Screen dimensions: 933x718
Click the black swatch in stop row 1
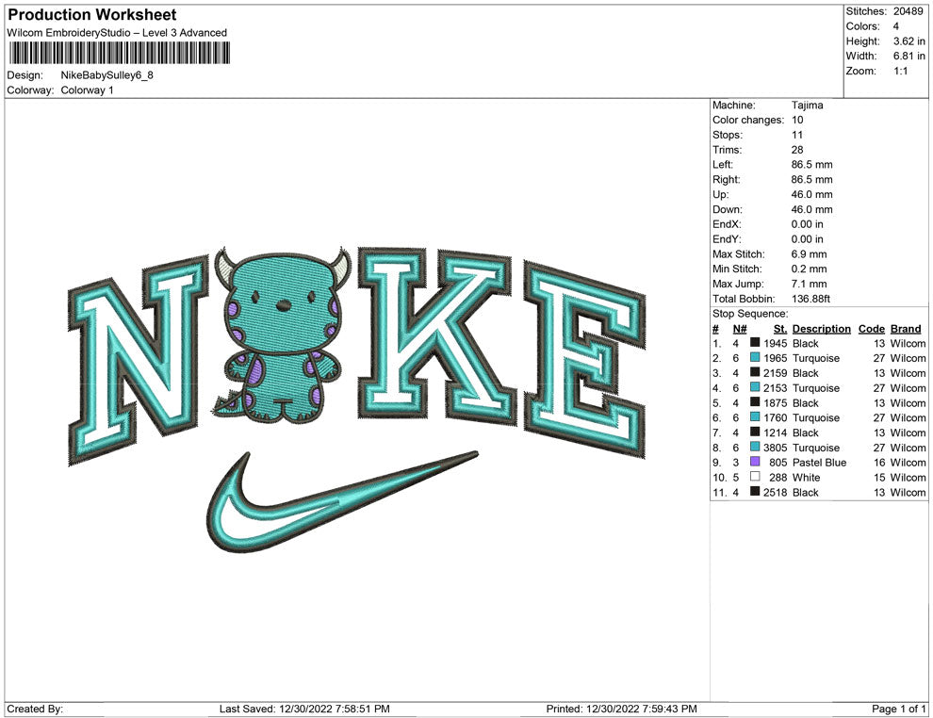[755, 343]
